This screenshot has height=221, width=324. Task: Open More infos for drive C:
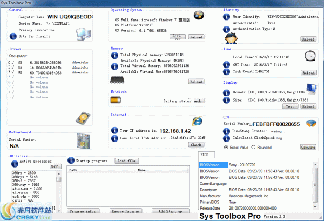pyautogui.click(x=80, y=62)
